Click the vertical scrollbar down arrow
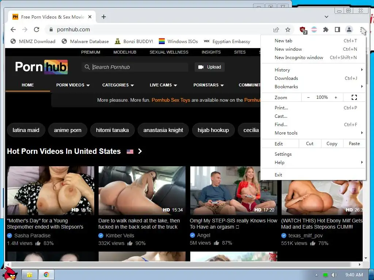Image resolution: width=374 pixels, height=280 pixels. (365, 258)
